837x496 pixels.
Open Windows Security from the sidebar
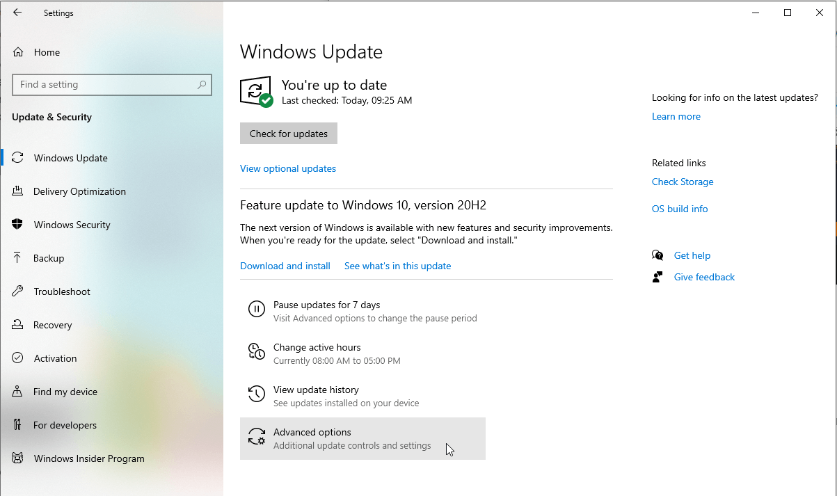(72, 224)
